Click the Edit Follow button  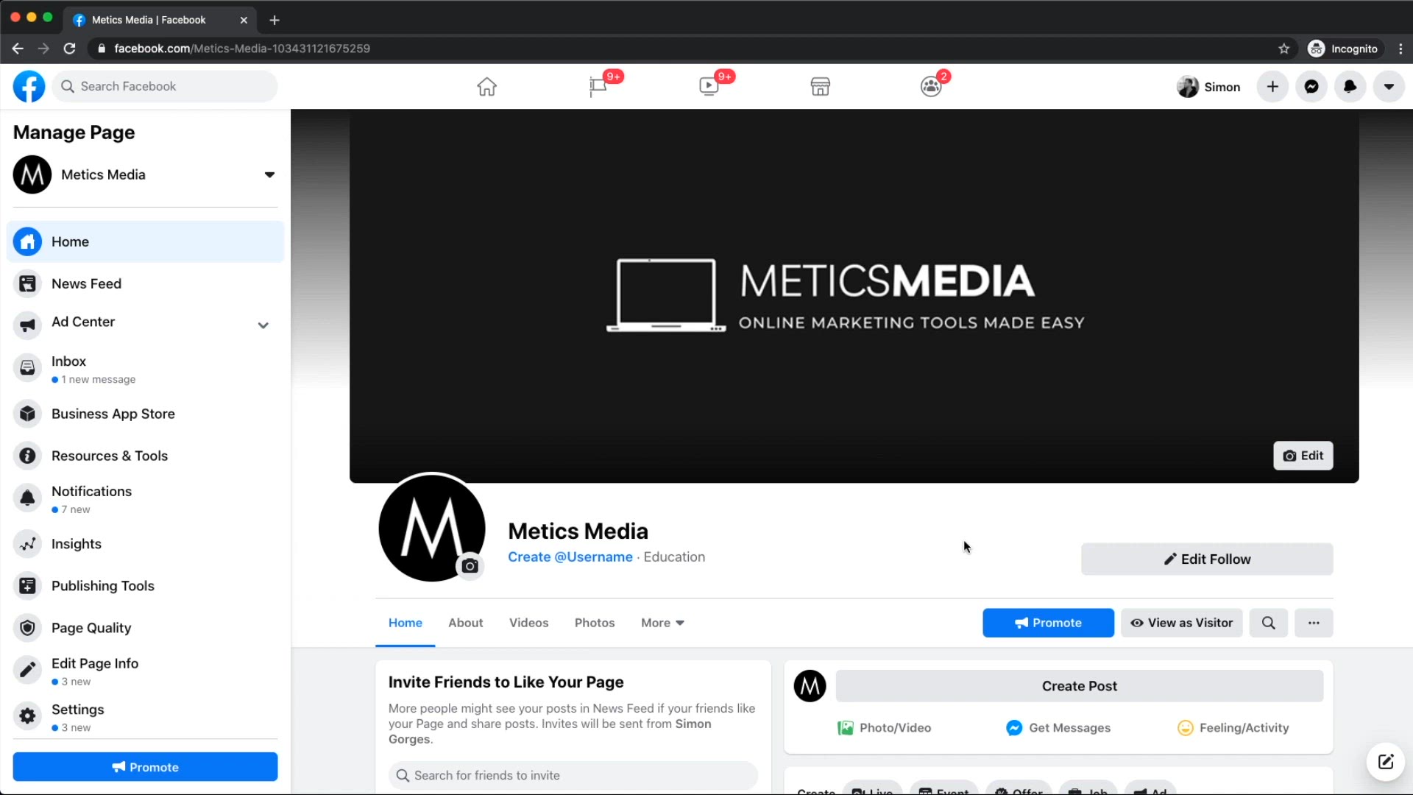pos(1207,559)
